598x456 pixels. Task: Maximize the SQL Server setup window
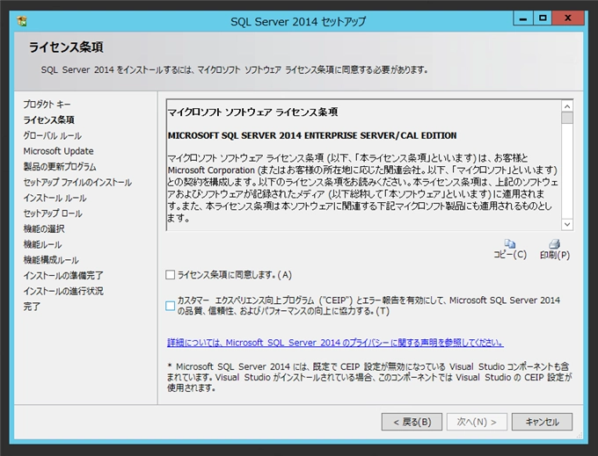543,18
